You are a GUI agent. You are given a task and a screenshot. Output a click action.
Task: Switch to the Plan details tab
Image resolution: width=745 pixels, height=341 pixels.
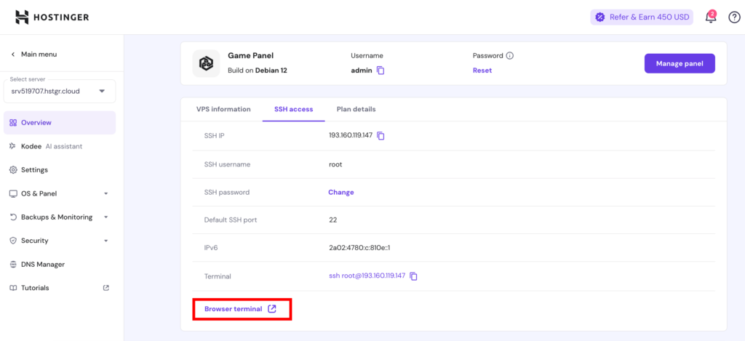(x=356, y=109)
